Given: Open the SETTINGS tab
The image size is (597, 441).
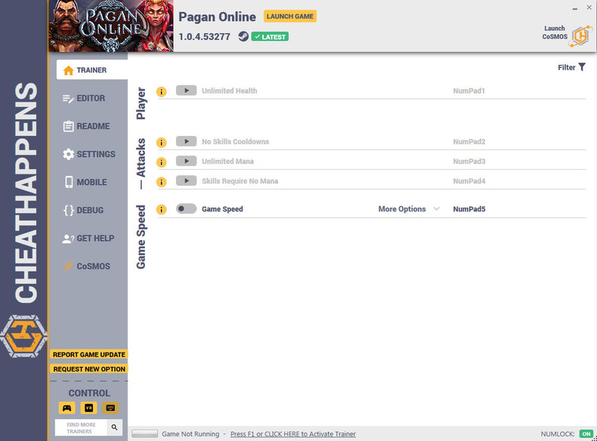Looking at the screenshot, I should click(88, 154).
